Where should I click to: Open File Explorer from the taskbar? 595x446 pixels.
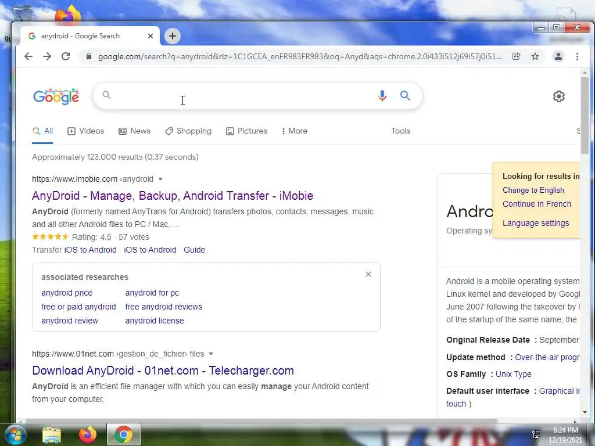coord(52,435)
